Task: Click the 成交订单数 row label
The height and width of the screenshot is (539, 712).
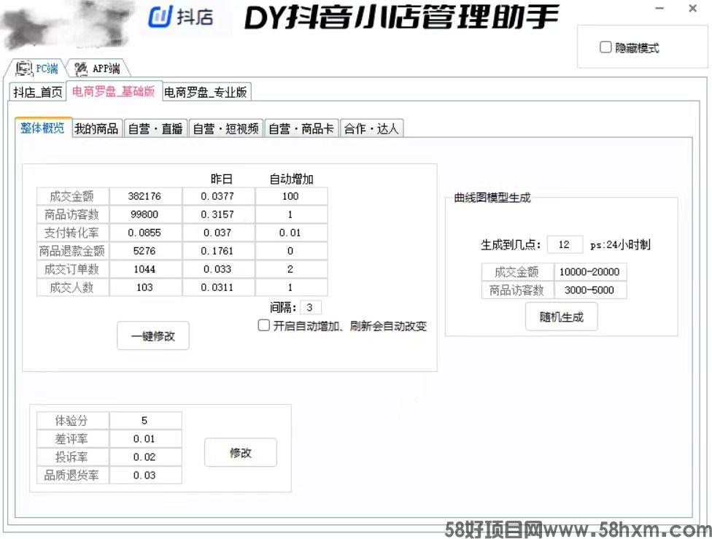Action: (x=73, y=269)
